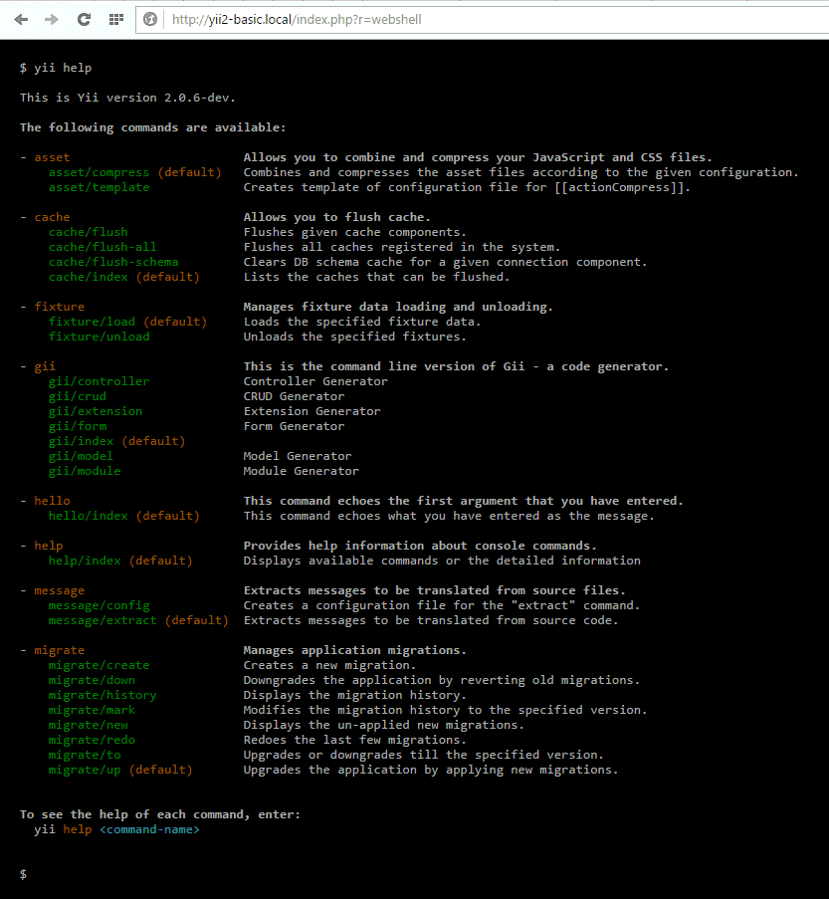Click the 'migrate/new' entry
829x899 pixels.
tap(89, 724)
